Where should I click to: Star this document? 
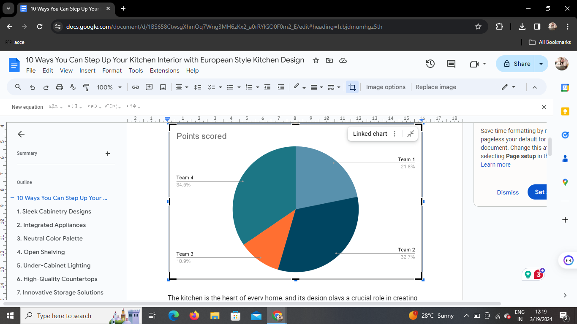click(316, 60)
